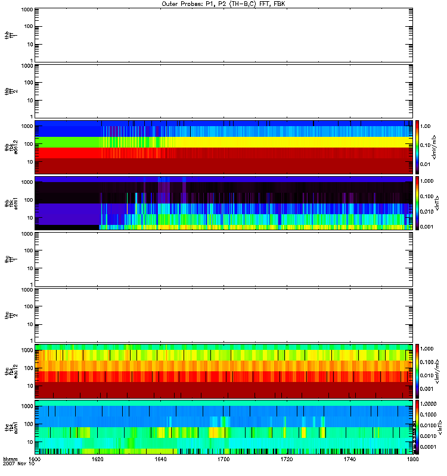Viewport: 447px width, 476px height.
Task: Click the color bar beside thc edc12 panel
Action: pyautogui.click(x=418, y=371)
